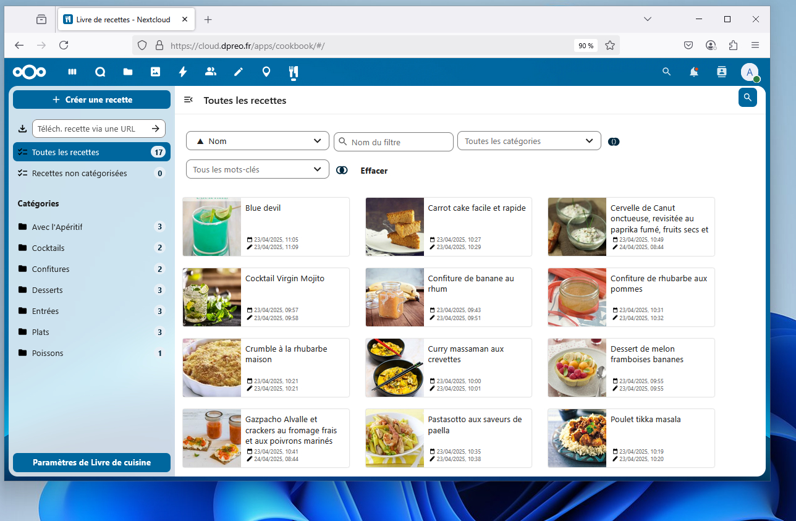The height and width of the screenshot is (521, 796).
Task: Open the Photos app in top bar
Action: tap(155, 72)
